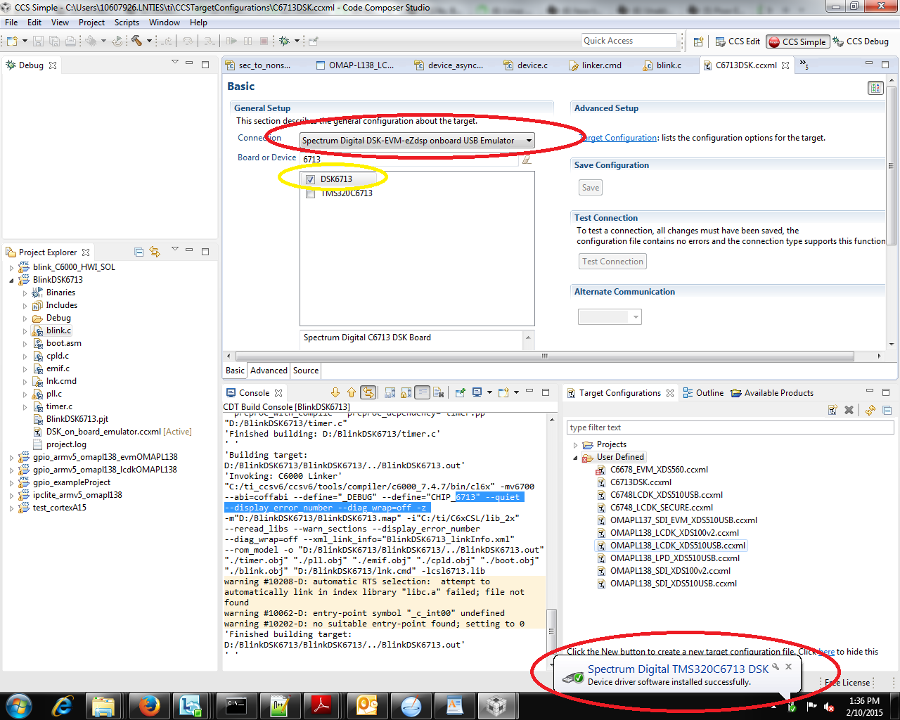Click the Debug bug toolbar icon
Image resolution: width=900 pixels, height=720 pixels.
(284, 41)
